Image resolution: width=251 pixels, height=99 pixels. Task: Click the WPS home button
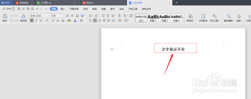click(7, 3)
